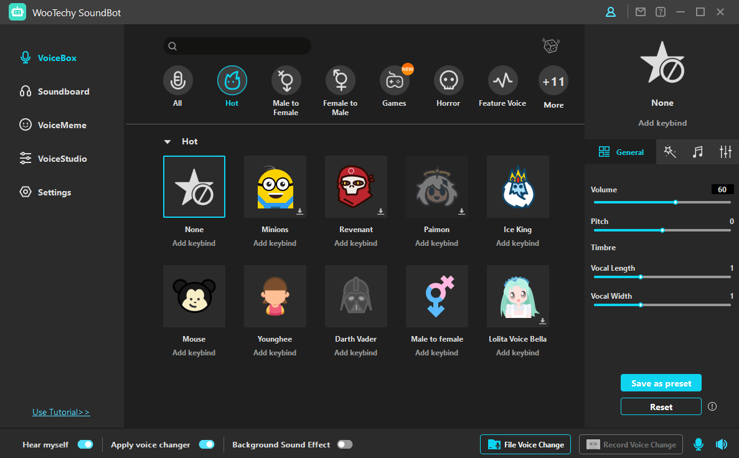Switch to the VoiceStudio section

pos(62,159)
